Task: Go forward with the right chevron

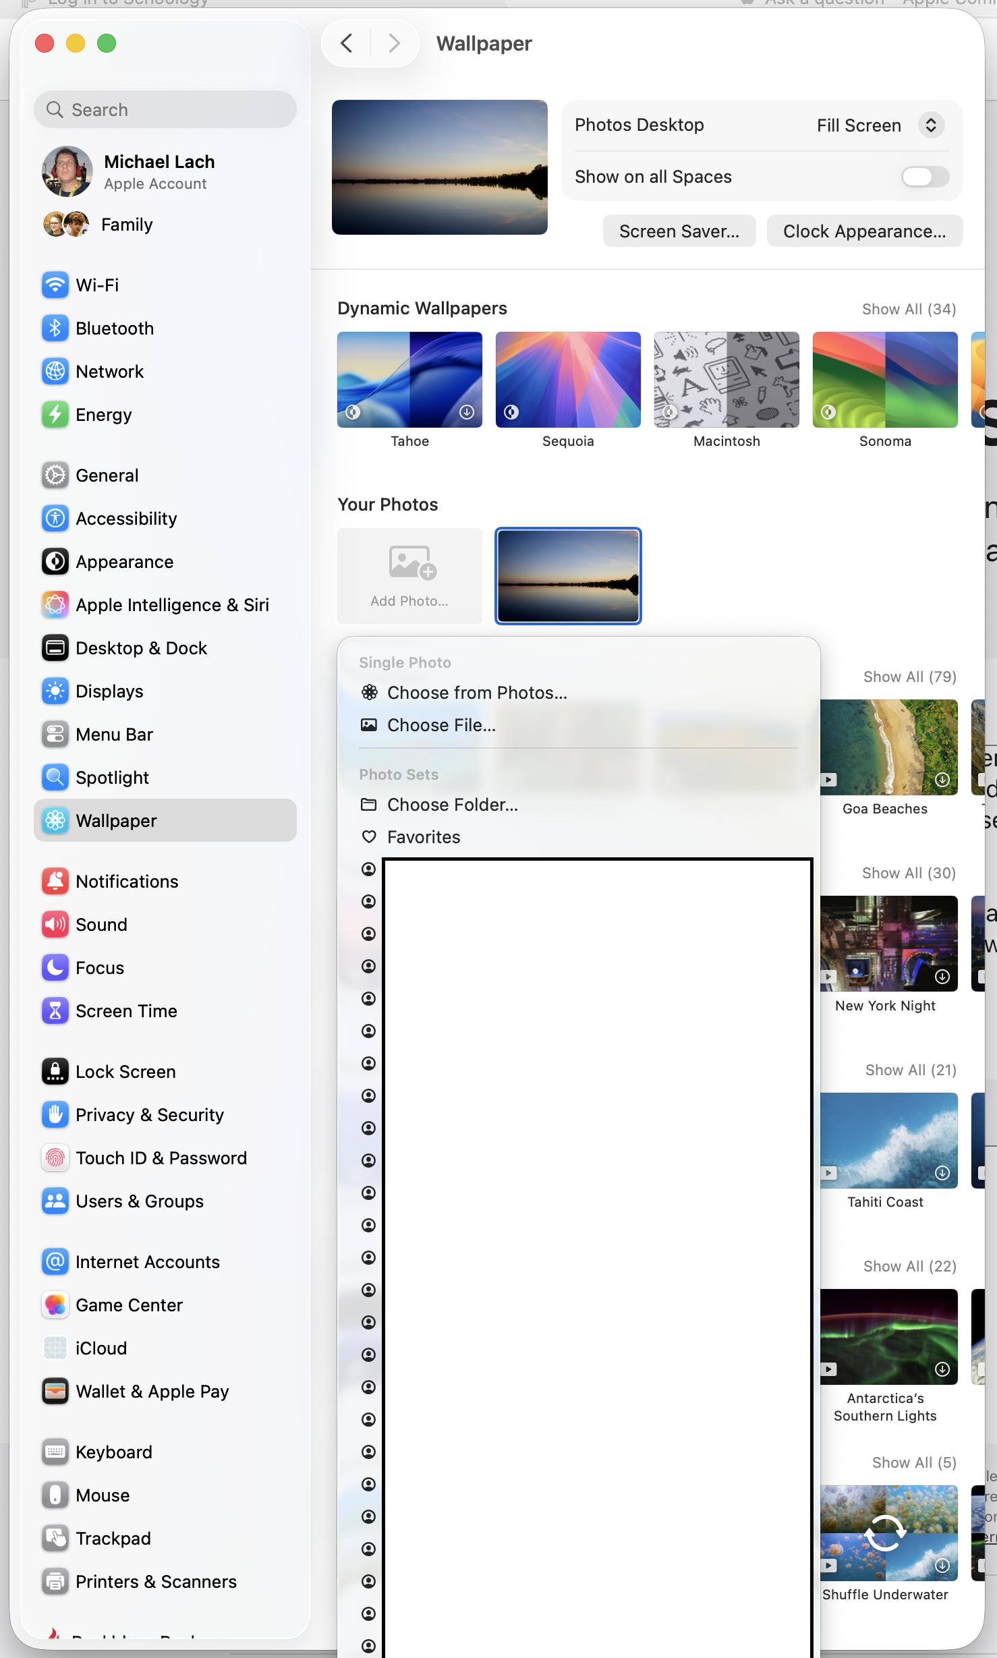Action: point(395,44)
